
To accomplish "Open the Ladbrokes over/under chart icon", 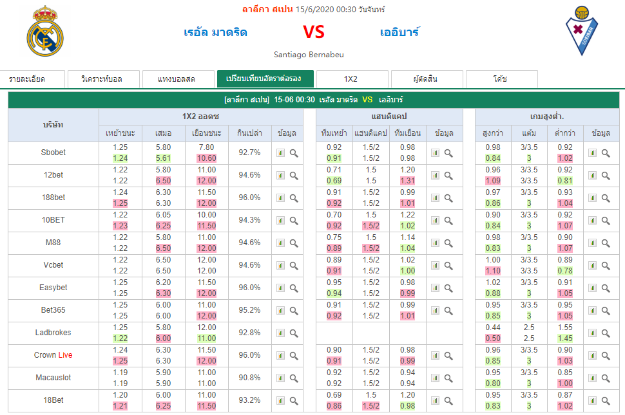I will click(x=592, y=333).
